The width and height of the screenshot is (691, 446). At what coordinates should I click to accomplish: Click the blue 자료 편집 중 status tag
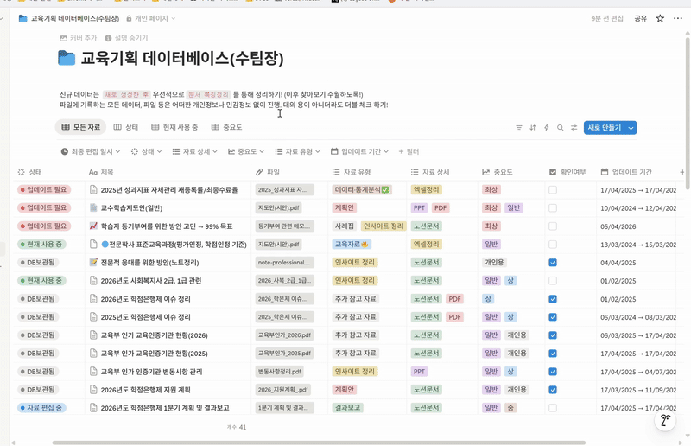coord(41,408)
